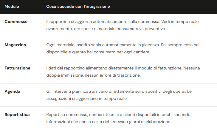Click the "Modulo" column header
Image resolution: width=217 pixels, height=130 pixels.
click(x=12, y=6)
